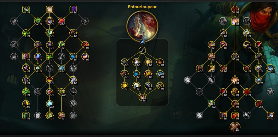Click the purple hooded cloak talent
The width and height of the screenshot is (278, 137).
pos(73,9)
